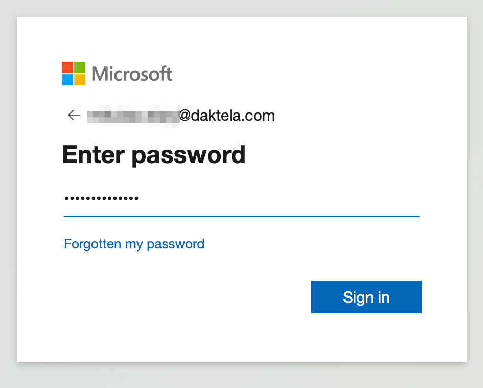Viewport: 483px width, 388px height.
Task: Click on the masked password dots
Action: click(101, 198)
